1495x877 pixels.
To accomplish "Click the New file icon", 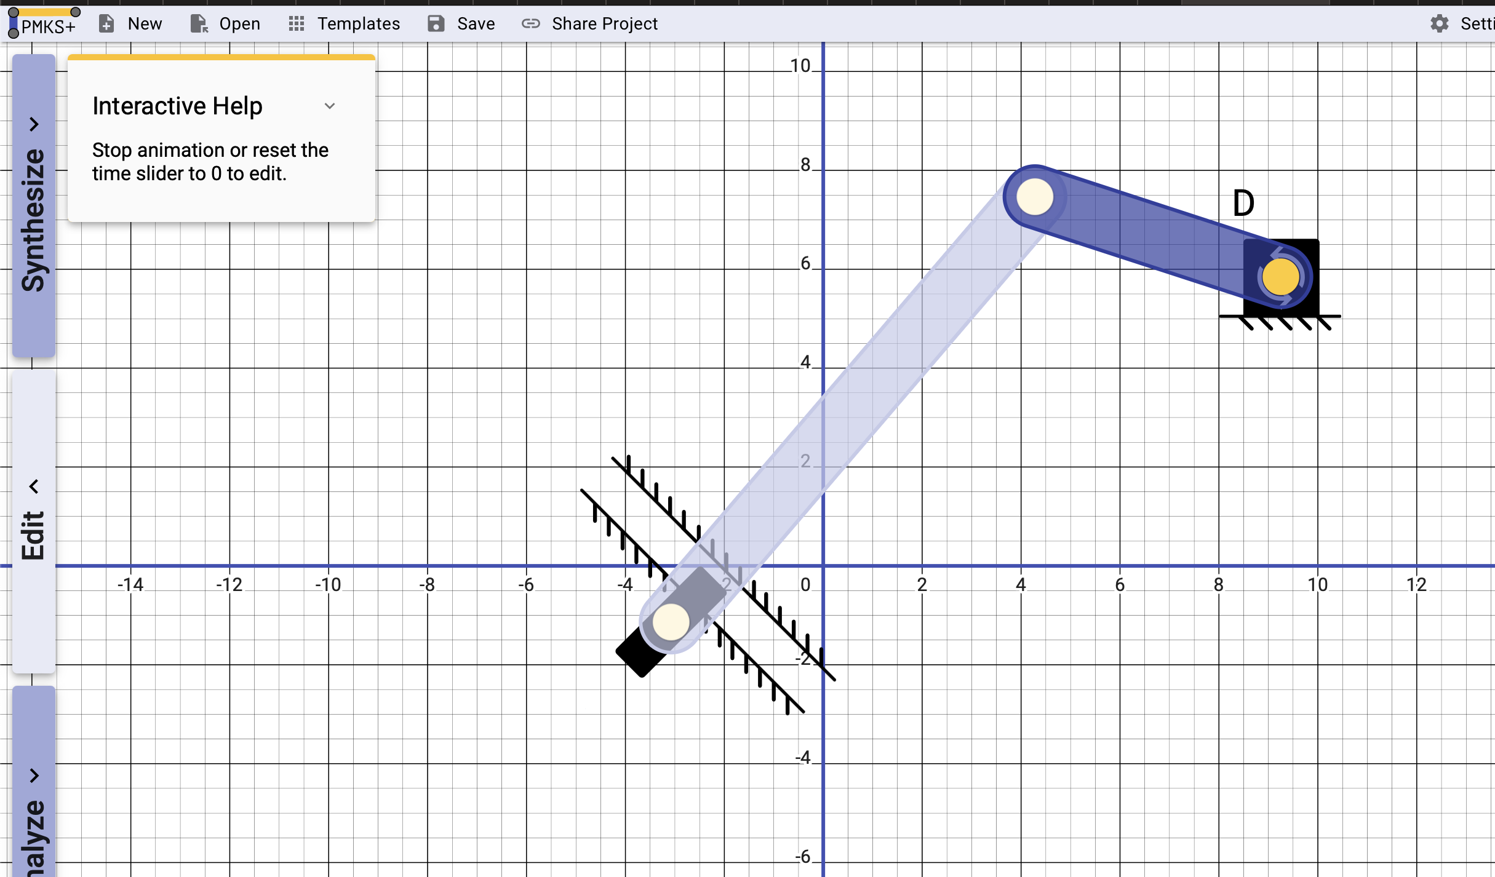I will [106, 24].
